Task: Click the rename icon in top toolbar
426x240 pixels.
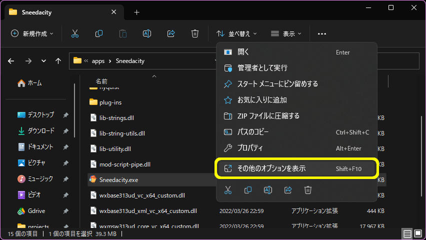Action: pyautogui.click(x=147, y=33)
